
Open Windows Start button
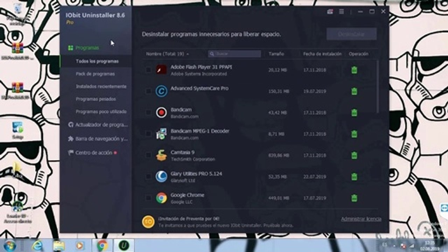tap(9, 245)
